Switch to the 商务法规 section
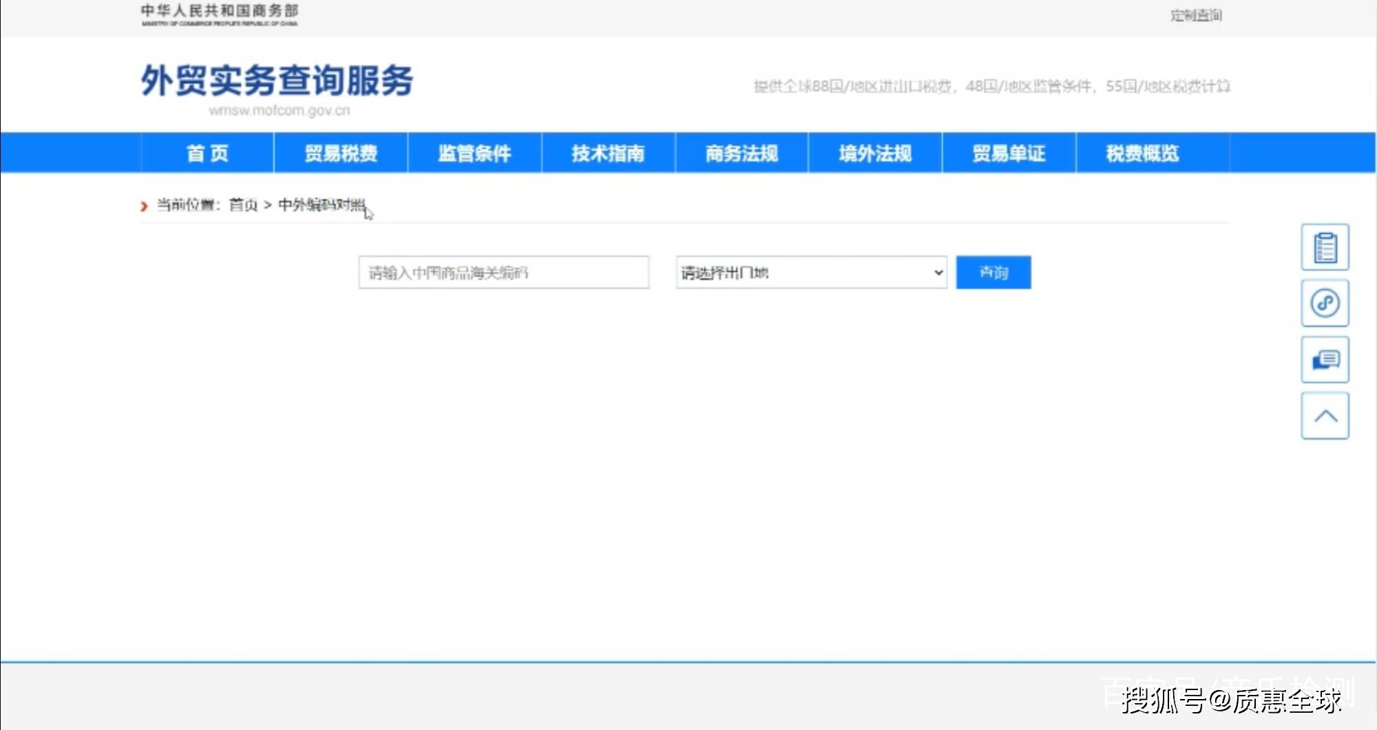The image size is (1377, 730). click(742, 153)
